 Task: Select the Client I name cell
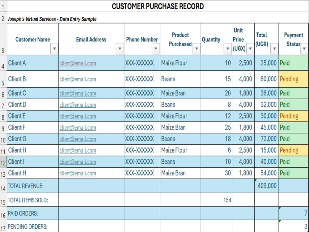(33, 162)
